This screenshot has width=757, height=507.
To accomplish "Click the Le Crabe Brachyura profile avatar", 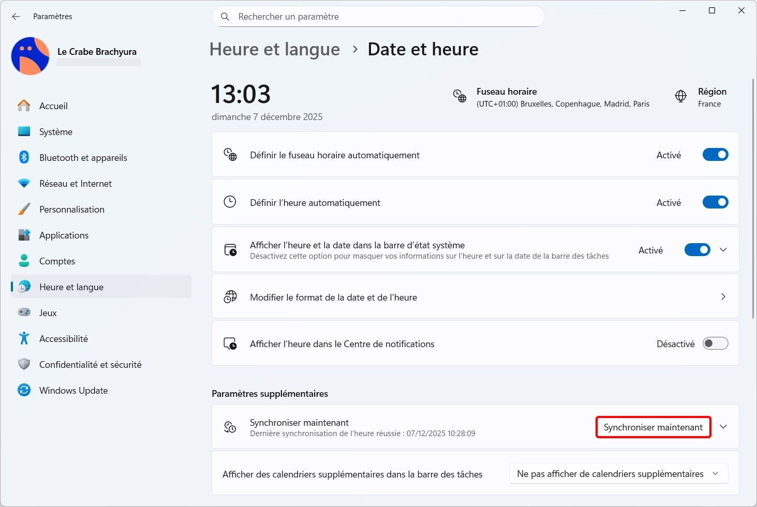I will click(31, 56).
